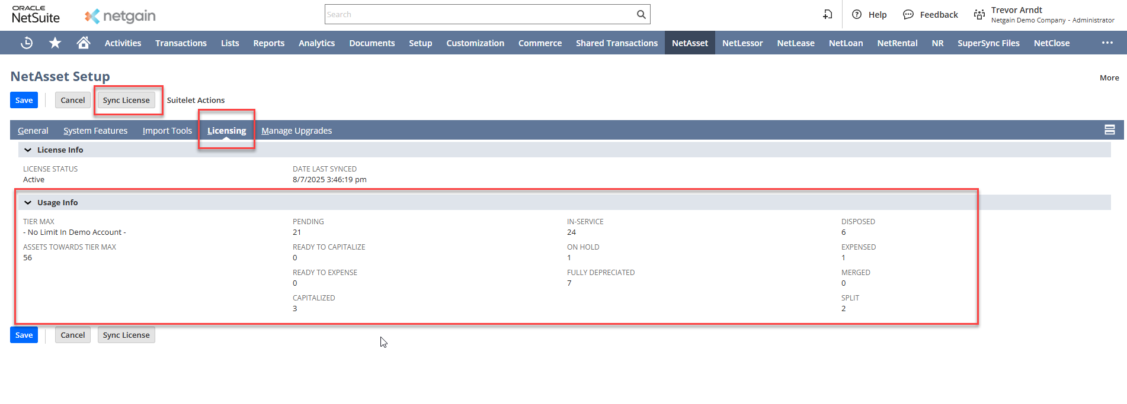This screenshot has width=1127, height=404.
Task: Open the Commerce menu
Action: point(540,43)
